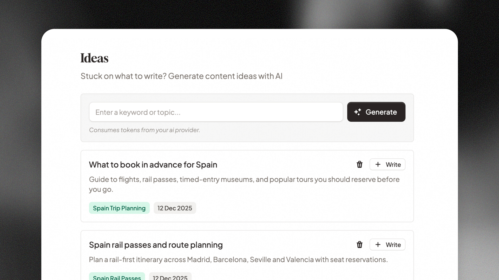Click the plus icon on first Write button

pyautogui.click(x=378, y=164)
